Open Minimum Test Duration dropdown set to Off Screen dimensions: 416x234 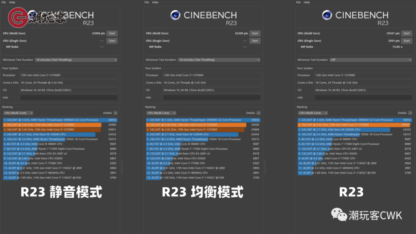[371, 60]
